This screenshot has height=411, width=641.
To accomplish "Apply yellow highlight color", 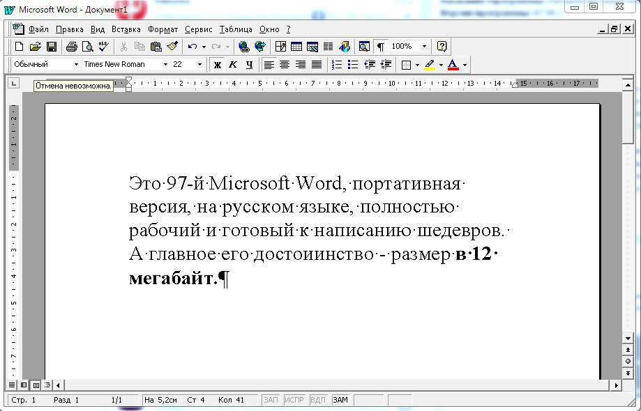I will (430, 65).
